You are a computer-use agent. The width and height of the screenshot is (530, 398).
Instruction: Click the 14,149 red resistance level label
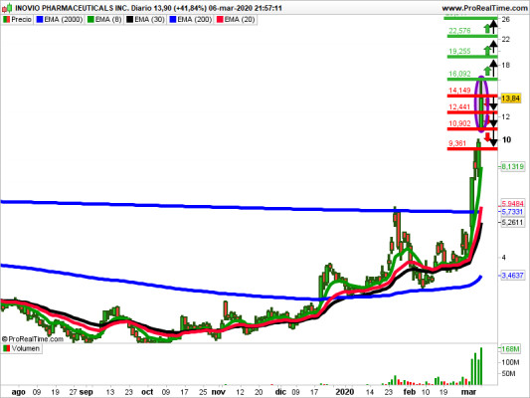coord(459,91)
